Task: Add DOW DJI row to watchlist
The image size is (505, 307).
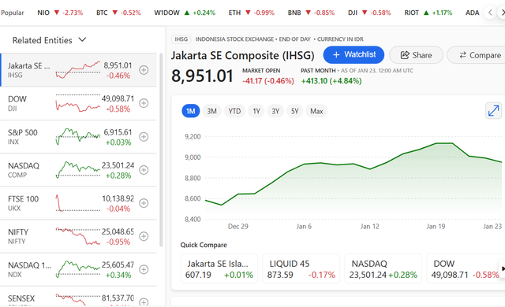Action: [x=144, y=103]
